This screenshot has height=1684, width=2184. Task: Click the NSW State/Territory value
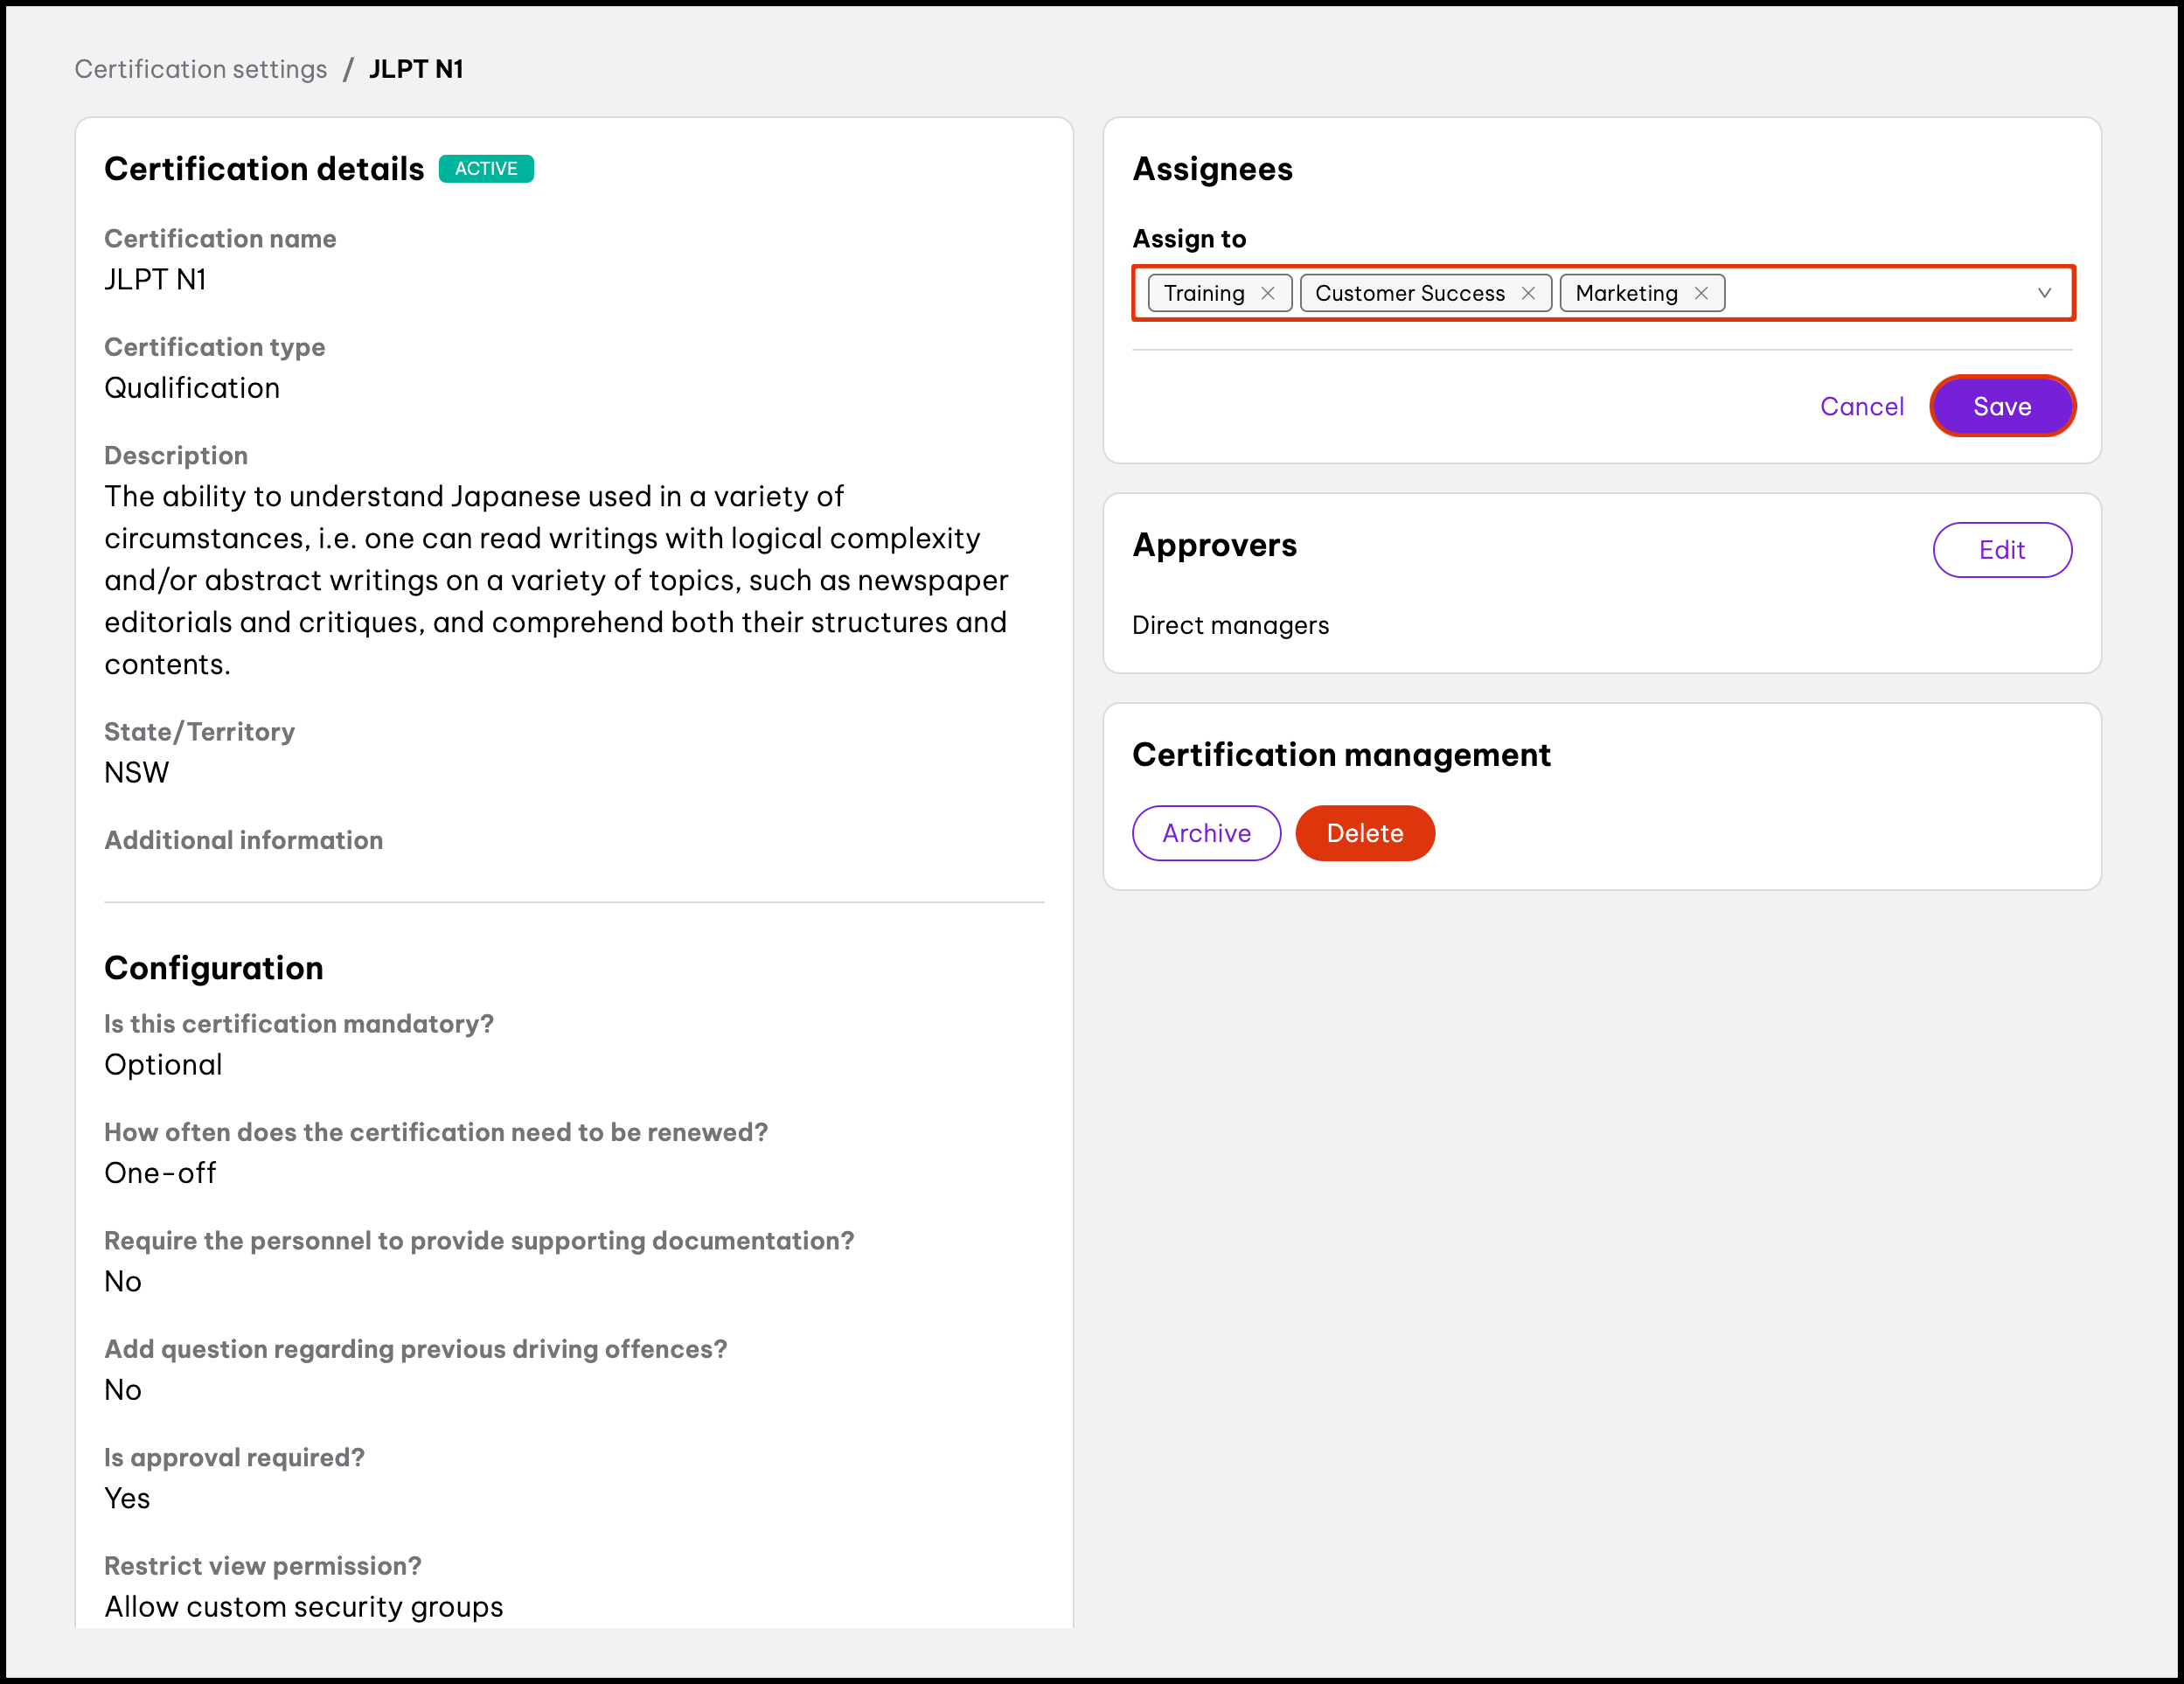tap(137, 773)
